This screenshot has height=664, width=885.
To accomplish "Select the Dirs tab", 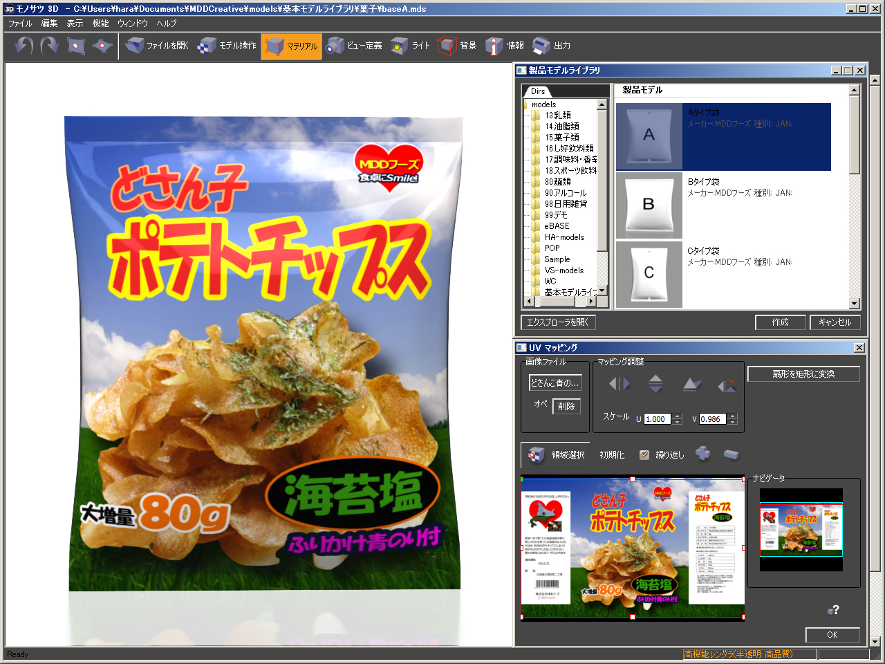I will coord(538,91).
